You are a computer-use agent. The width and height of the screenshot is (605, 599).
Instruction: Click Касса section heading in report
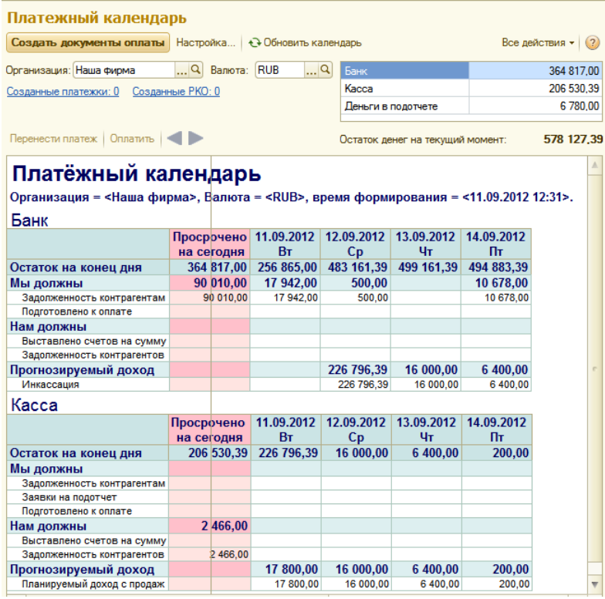34,406
